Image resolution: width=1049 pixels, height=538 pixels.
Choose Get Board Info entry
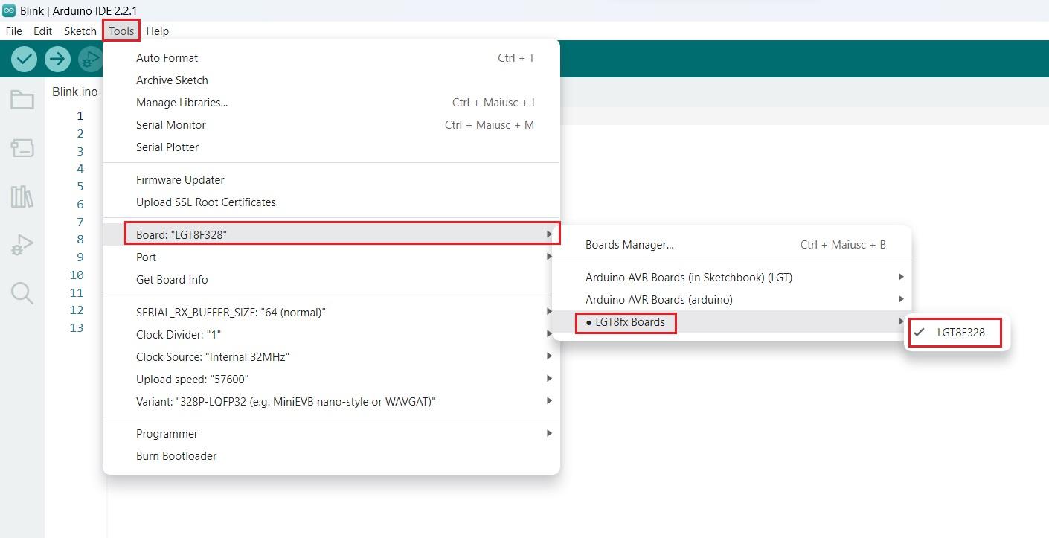pos(331,280)
